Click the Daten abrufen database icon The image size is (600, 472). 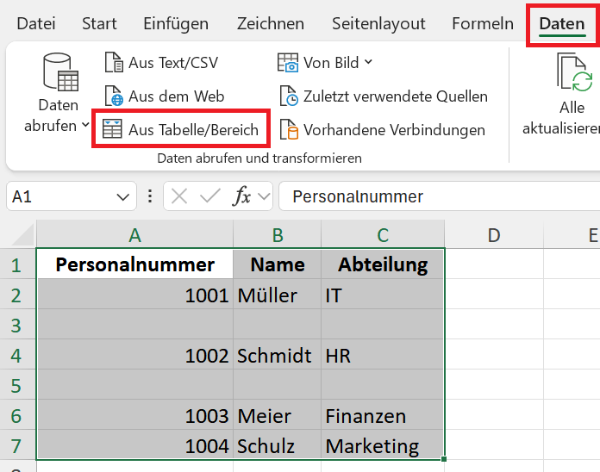(x=60, y=71)
